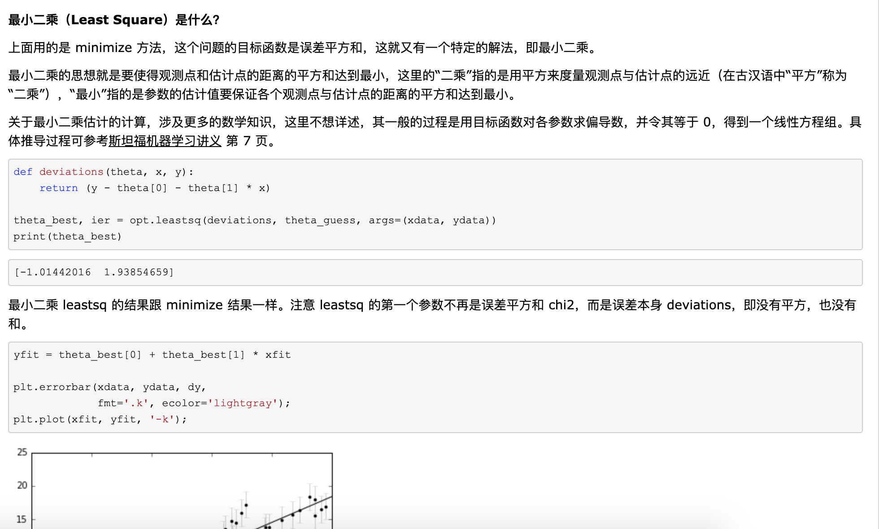Click the 'lightgray' string in the code
The height and width of the screenshot is (529, 879).
pyautogui.click(x=242, y=403)
